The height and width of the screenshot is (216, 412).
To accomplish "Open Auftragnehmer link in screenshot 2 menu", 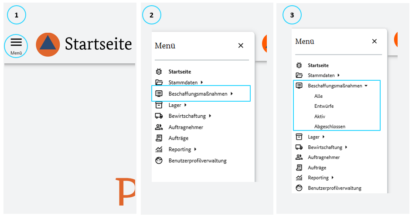I will (x=186, y=127).
